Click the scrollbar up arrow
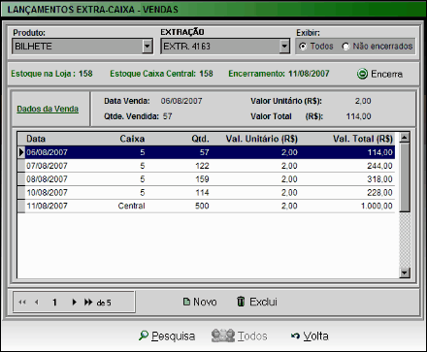 [405, 138]
